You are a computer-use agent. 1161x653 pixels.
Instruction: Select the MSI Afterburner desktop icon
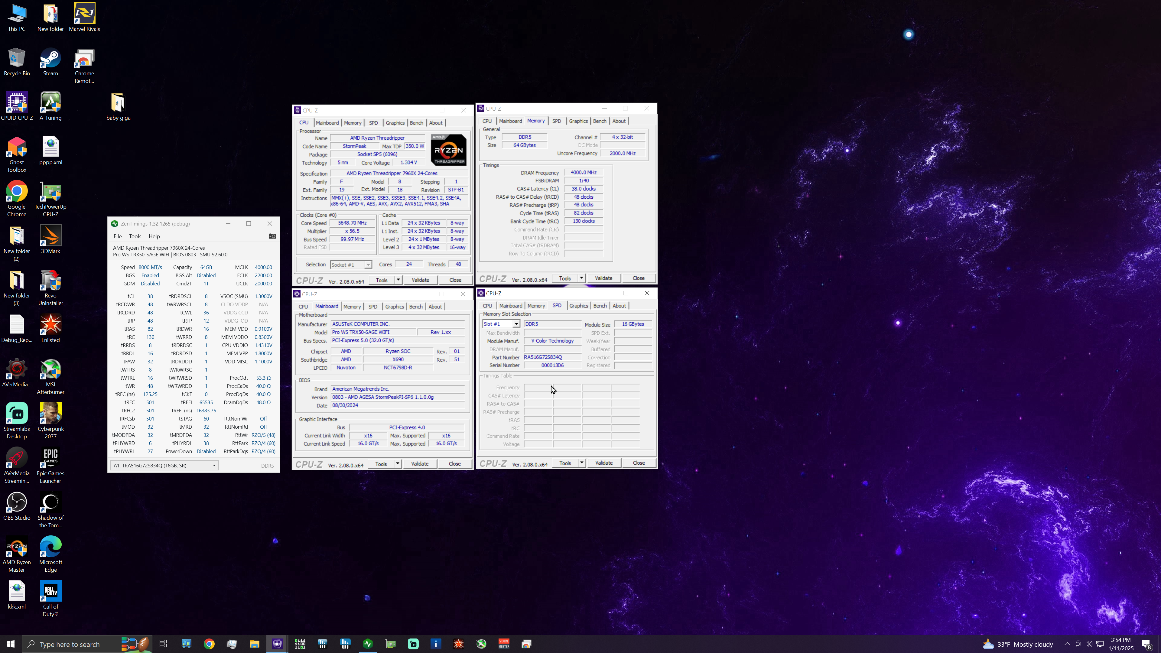pyautogui.click(x=50, y=377)
